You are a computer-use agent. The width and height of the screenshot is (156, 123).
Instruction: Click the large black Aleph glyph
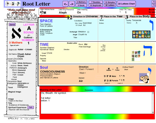(16, 33)
